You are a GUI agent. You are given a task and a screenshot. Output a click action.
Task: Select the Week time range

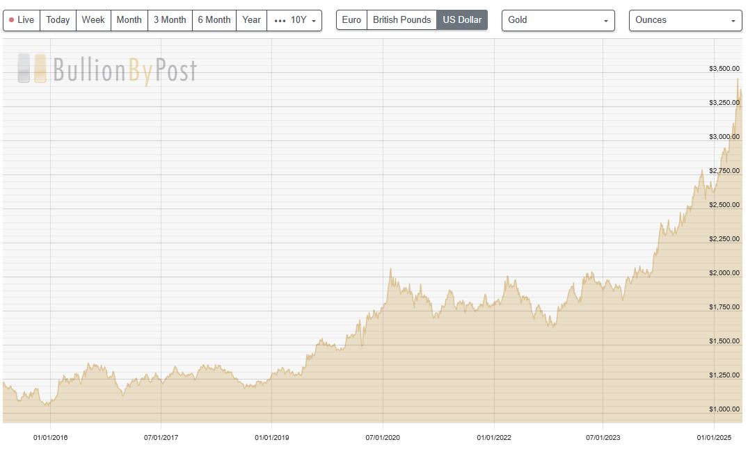(x=93, y=20)
